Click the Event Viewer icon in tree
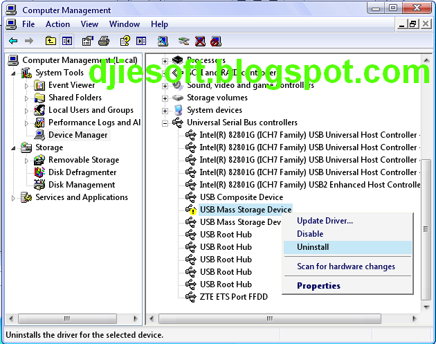Viewport: 436px width, 344px height. 39,85
